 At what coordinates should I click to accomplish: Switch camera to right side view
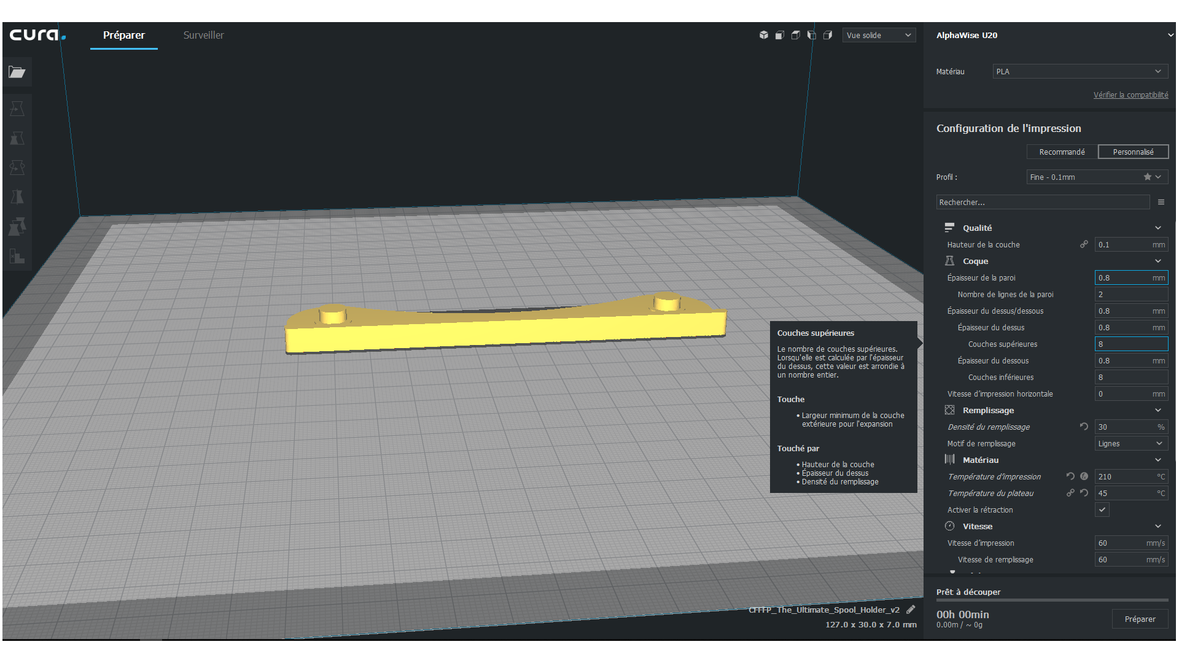[x=827, y=35]
